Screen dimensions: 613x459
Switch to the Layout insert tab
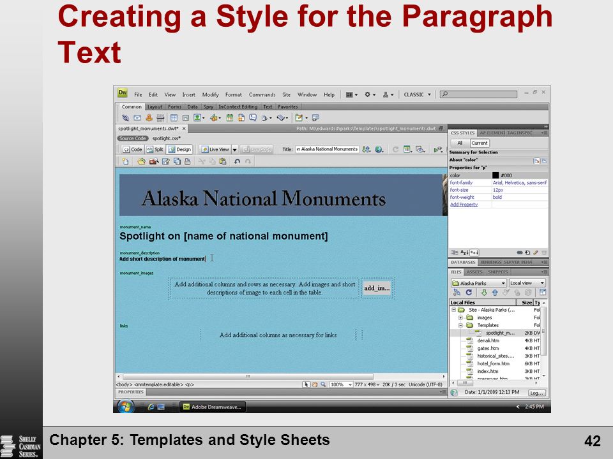point(155,106)
